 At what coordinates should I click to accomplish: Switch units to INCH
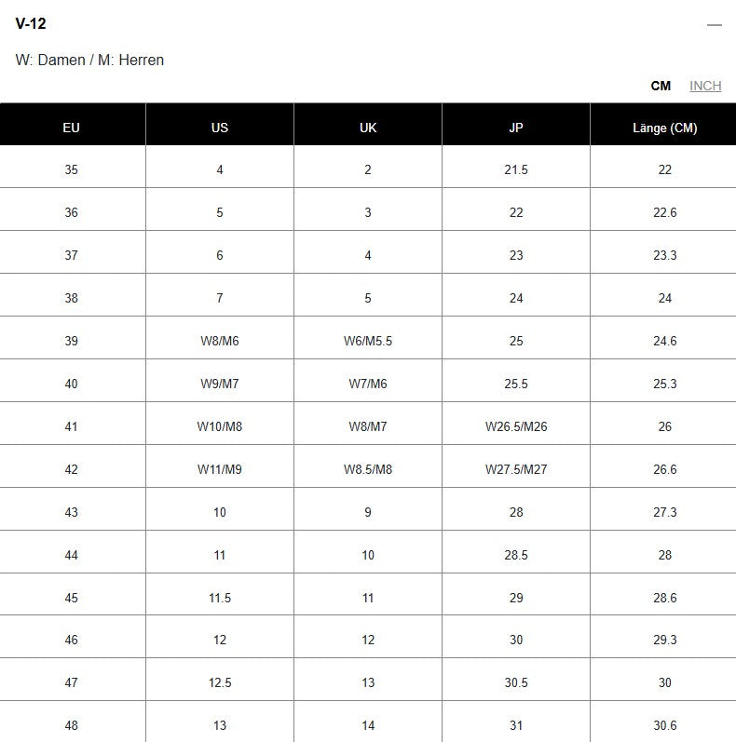point(705,86)
